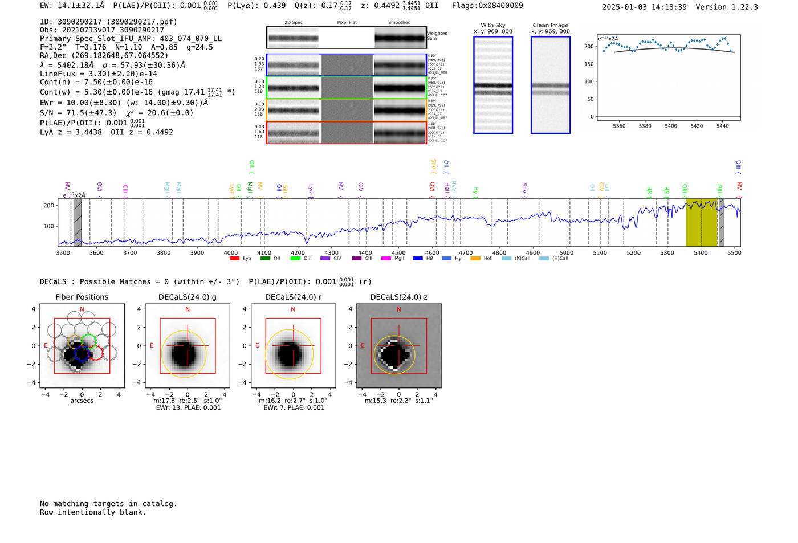Select the red-bordered fiber spectrum row
Screen dimensions: 798x543
click(346, 132)
